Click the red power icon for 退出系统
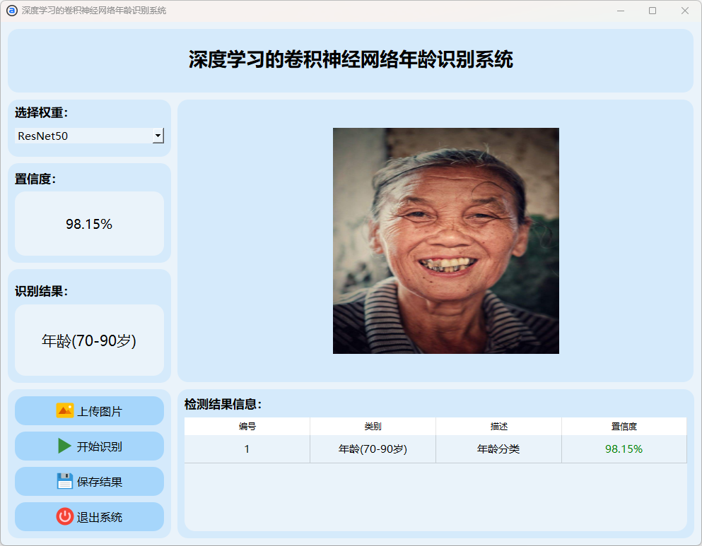This screenshot has height=546, width=702. 65,516
